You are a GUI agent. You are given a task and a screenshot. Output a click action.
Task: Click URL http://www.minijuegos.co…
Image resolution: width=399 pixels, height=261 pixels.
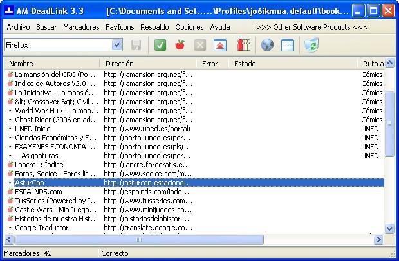(147, 210)
